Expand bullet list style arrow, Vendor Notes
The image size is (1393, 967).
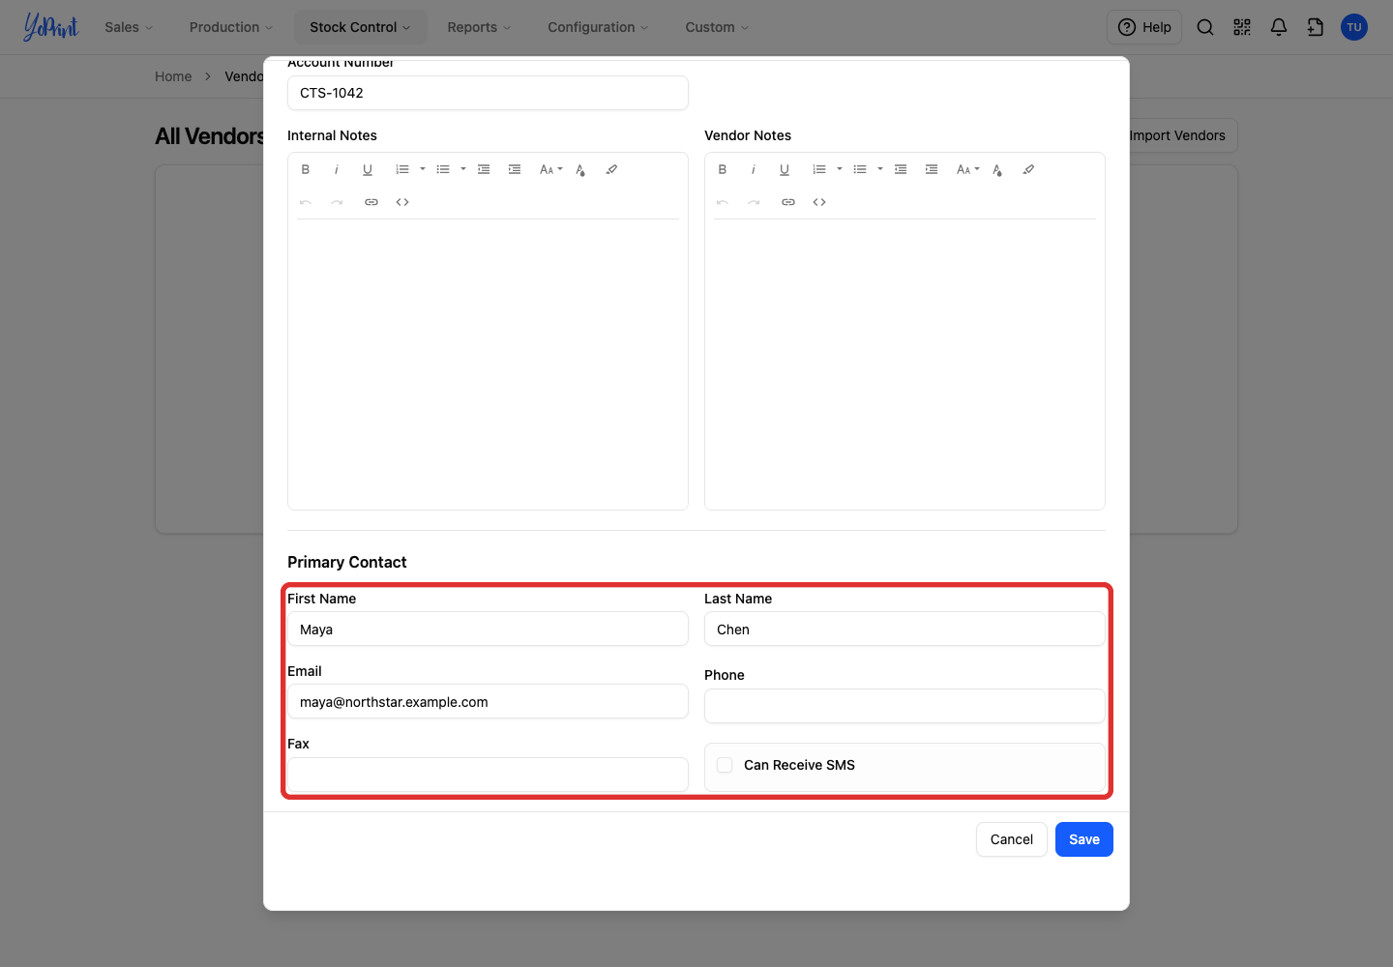(x=880, y=169)
